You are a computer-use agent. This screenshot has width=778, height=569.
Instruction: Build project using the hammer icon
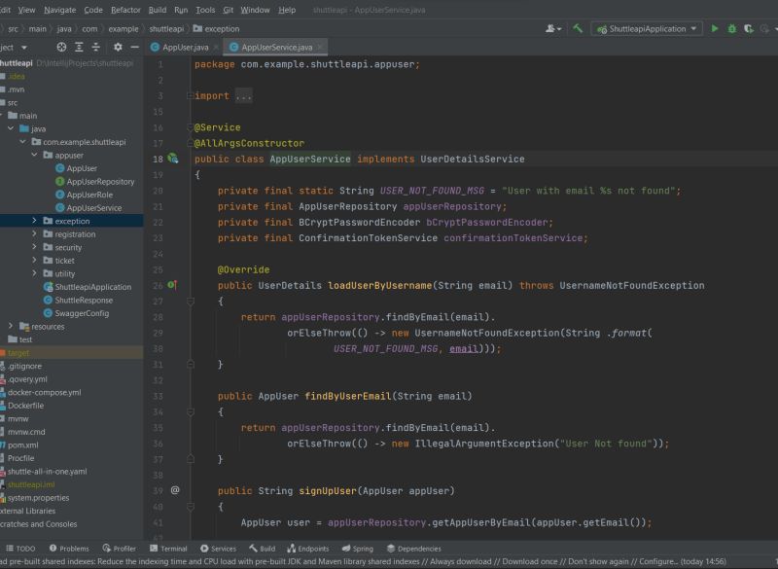tap(578, 29)
